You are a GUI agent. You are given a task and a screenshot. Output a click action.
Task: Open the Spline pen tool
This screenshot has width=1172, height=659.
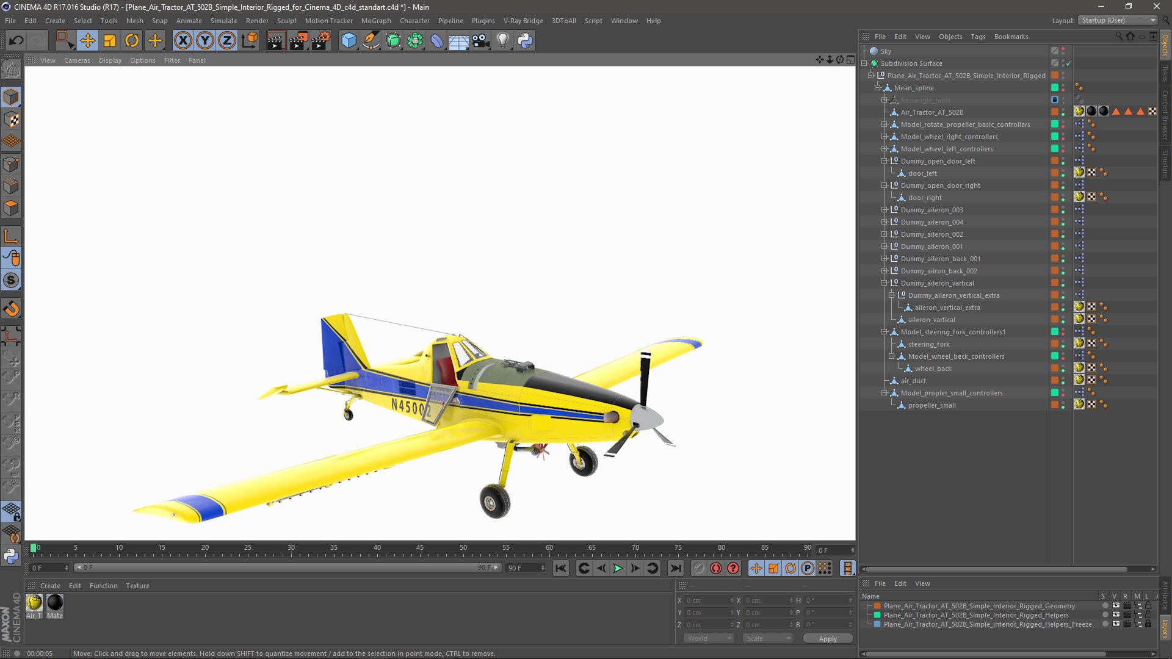pos(371,41)
